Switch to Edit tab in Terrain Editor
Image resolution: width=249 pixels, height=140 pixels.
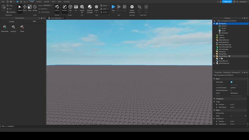[34, 21]
